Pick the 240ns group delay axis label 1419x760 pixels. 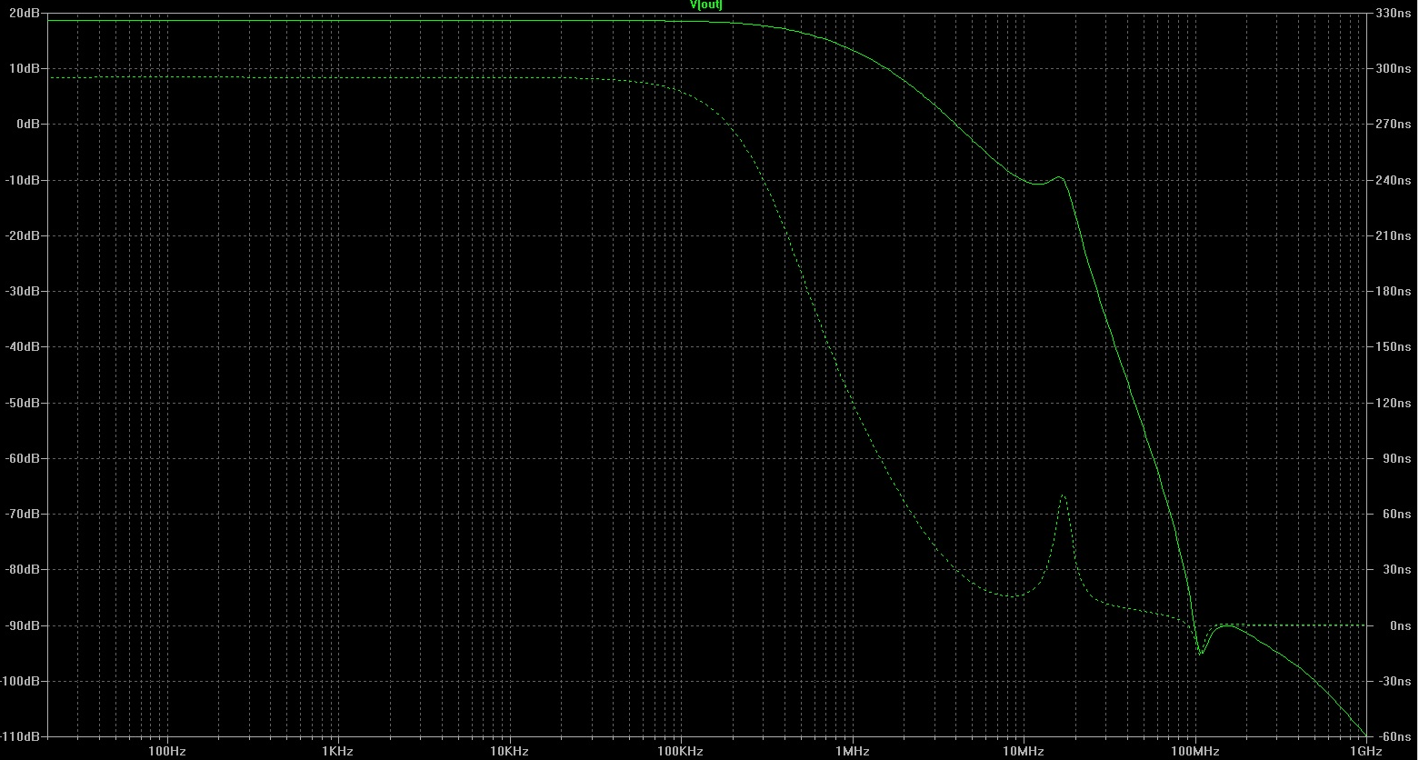(x=1394, y=180)
